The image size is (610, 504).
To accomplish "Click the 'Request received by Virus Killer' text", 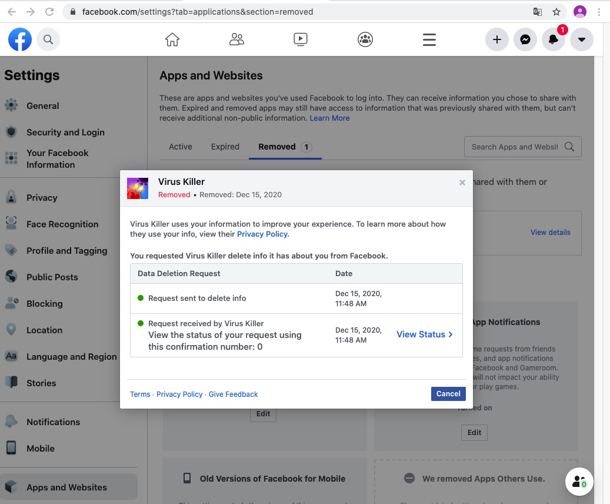I will pyautogui.click(x=206, y=324).
